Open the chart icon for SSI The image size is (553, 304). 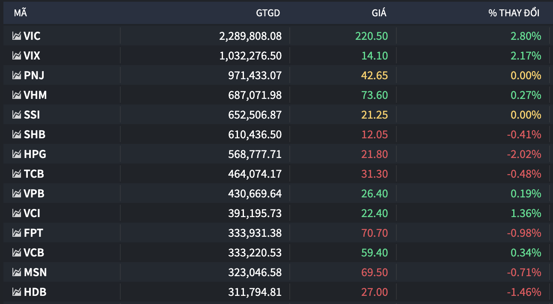[x=17, y=115]
